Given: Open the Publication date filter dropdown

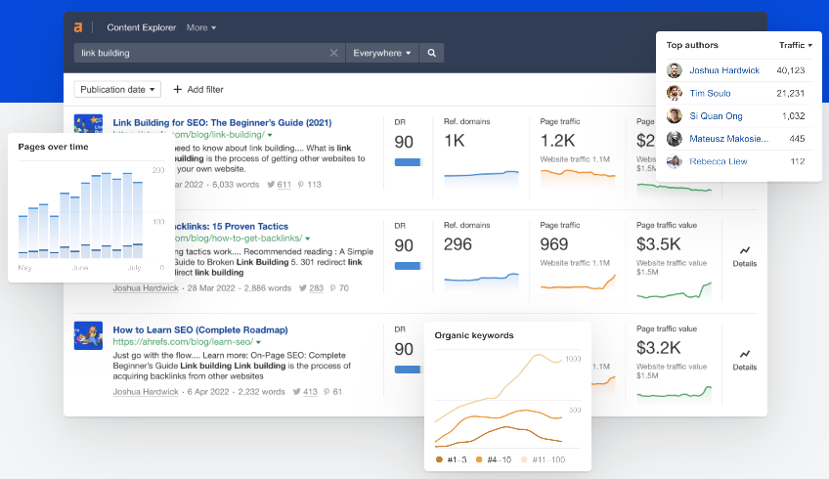Looking at the screenshot, I should [x=117, y=89].
